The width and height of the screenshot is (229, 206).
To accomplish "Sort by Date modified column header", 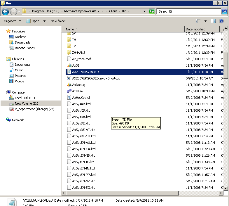I will 202,29.
